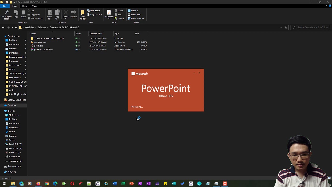Open Word from the taskbar

[114, 184]
